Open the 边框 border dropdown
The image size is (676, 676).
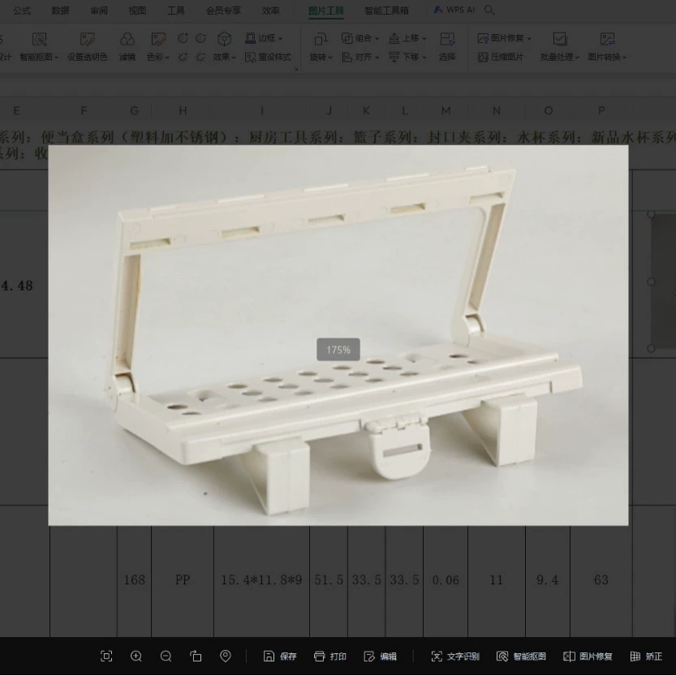click(x=264, y=38)
